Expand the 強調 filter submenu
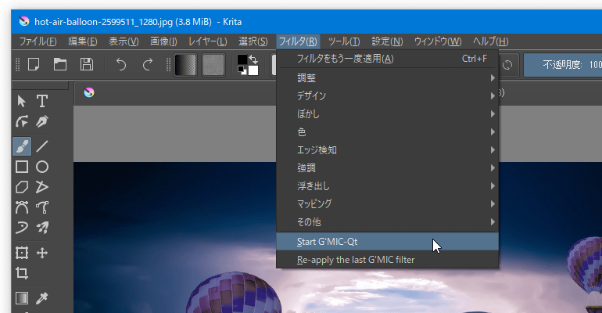Viewport: 602px width, 313px height. [x=387, y=167]
